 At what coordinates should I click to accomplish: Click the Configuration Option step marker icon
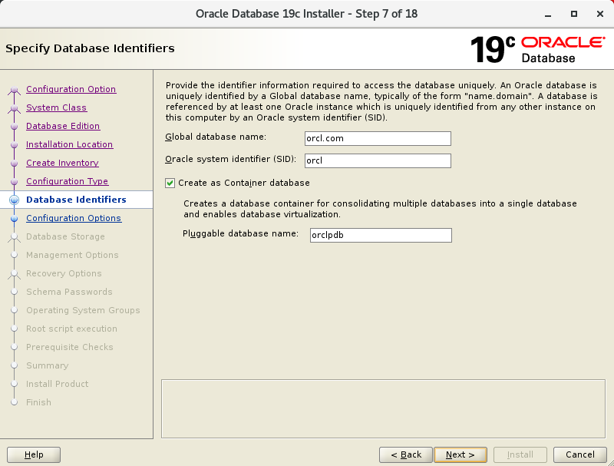(15, 90)
